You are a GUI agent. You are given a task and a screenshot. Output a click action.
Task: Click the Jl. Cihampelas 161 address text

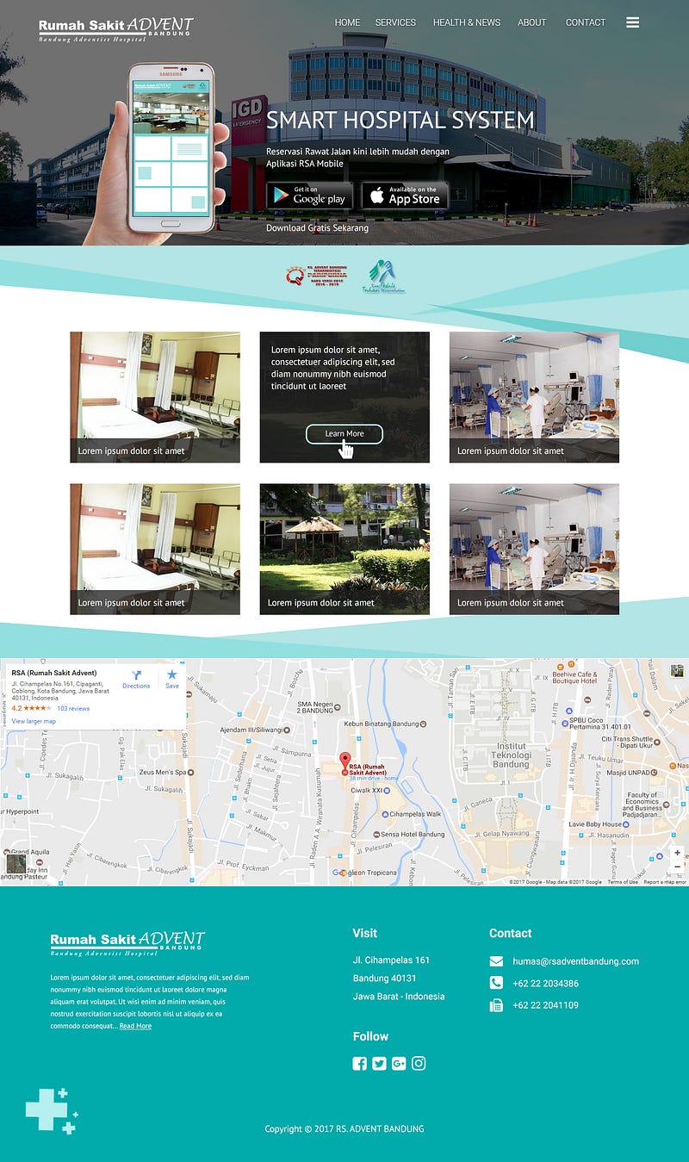[x=391, y=960]
